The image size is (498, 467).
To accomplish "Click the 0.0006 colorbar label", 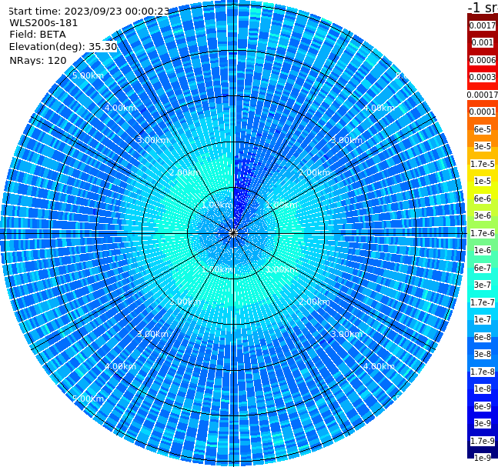I will [x=483, y=60].
